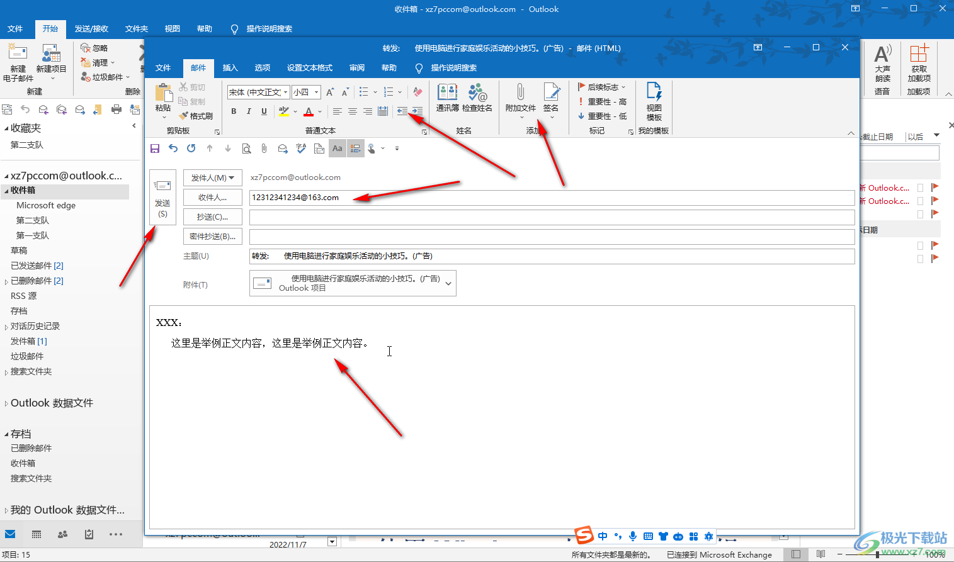The height and width of the screenshot is (562, 954).
Task: Click into the Cc (抄送) input field
Action: pos(551,217)
